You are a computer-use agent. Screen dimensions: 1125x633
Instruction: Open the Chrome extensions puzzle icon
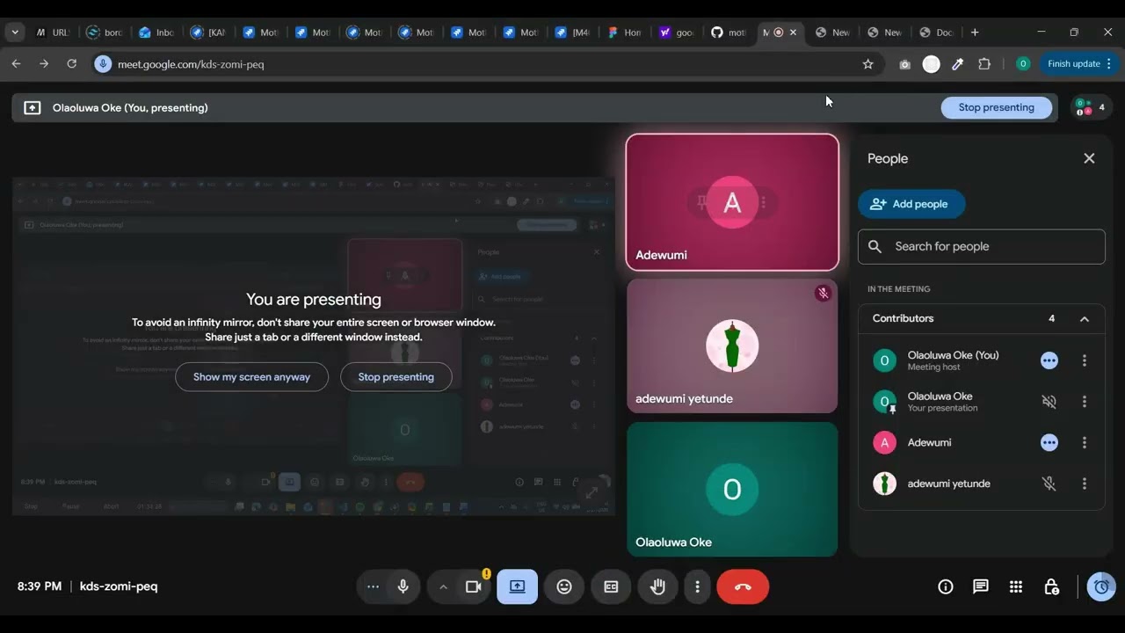984,64
